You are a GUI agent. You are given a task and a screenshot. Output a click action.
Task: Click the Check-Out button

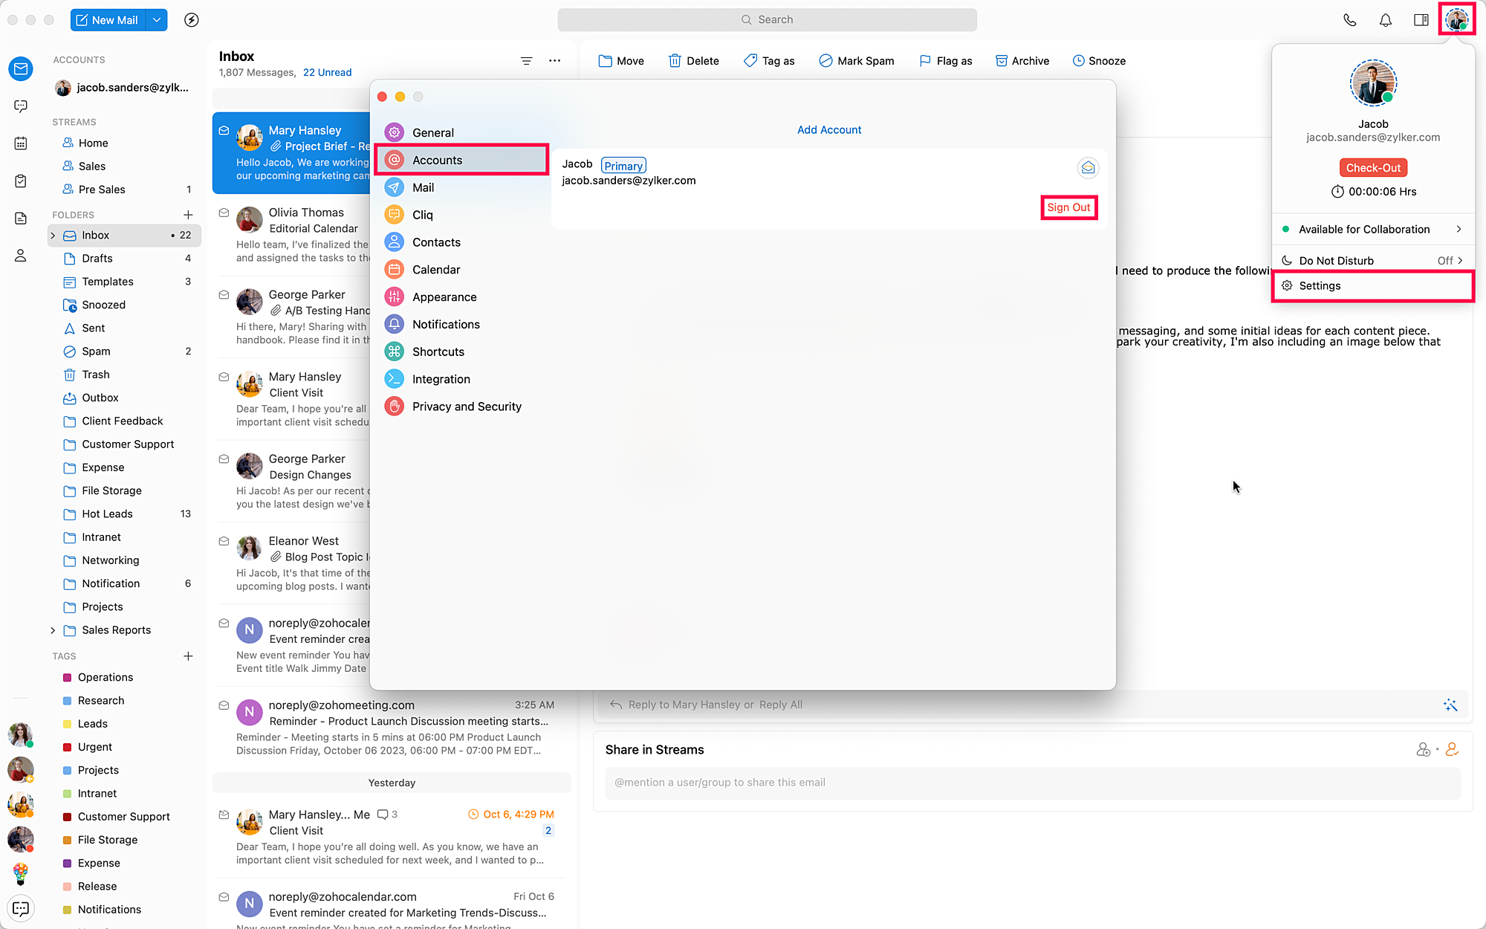1373,168
